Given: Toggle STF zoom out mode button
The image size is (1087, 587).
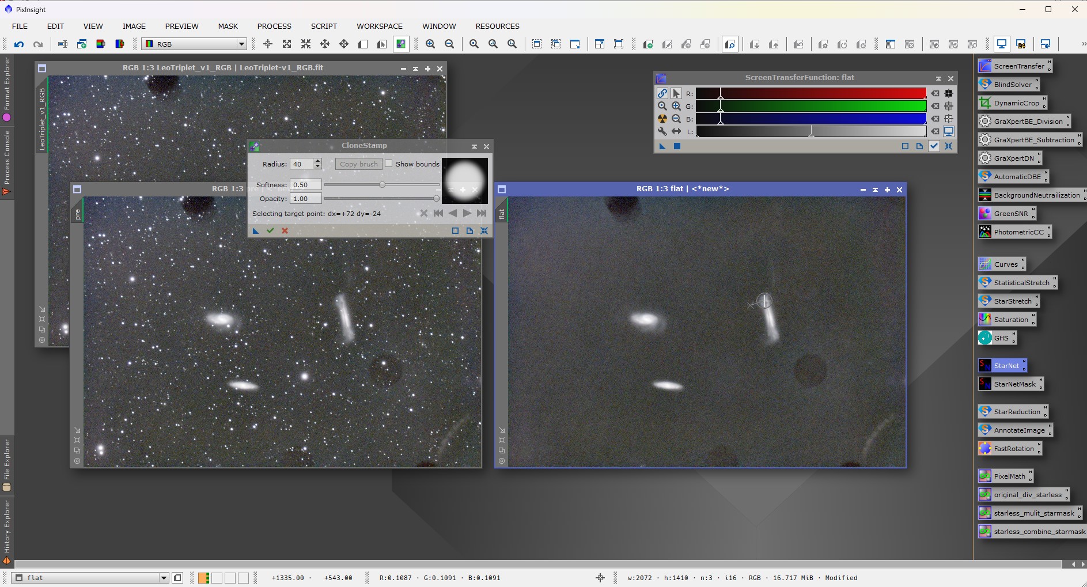Looking at the screenshot, I should point(676,119).
